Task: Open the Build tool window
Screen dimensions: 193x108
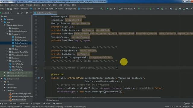Action: click(47, 103)
